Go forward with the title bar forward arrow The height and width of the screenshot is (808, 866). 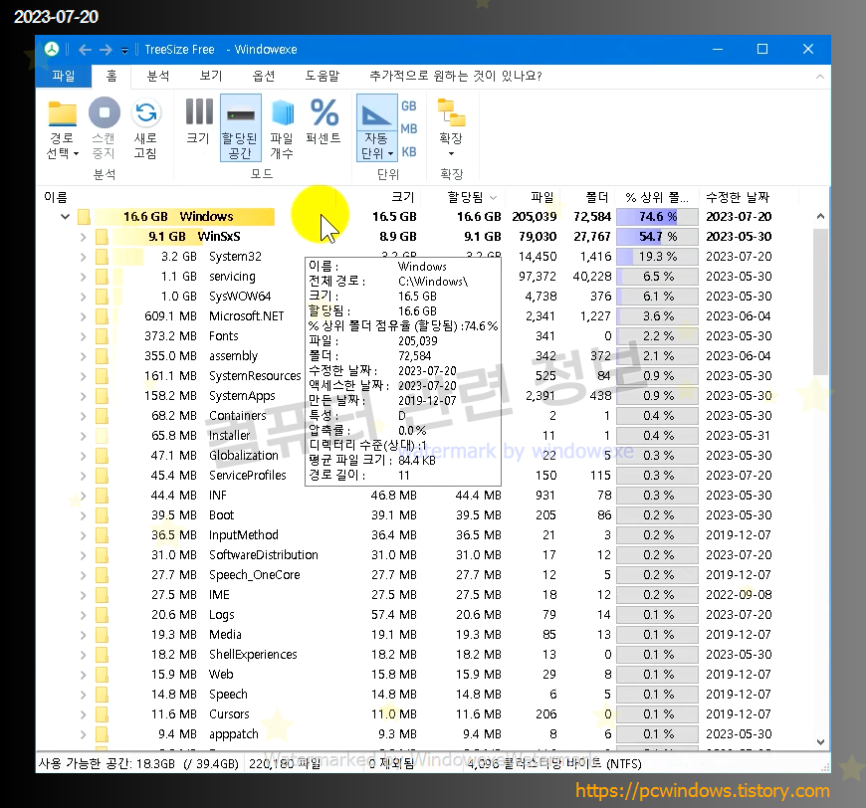[x=106, y=50]
